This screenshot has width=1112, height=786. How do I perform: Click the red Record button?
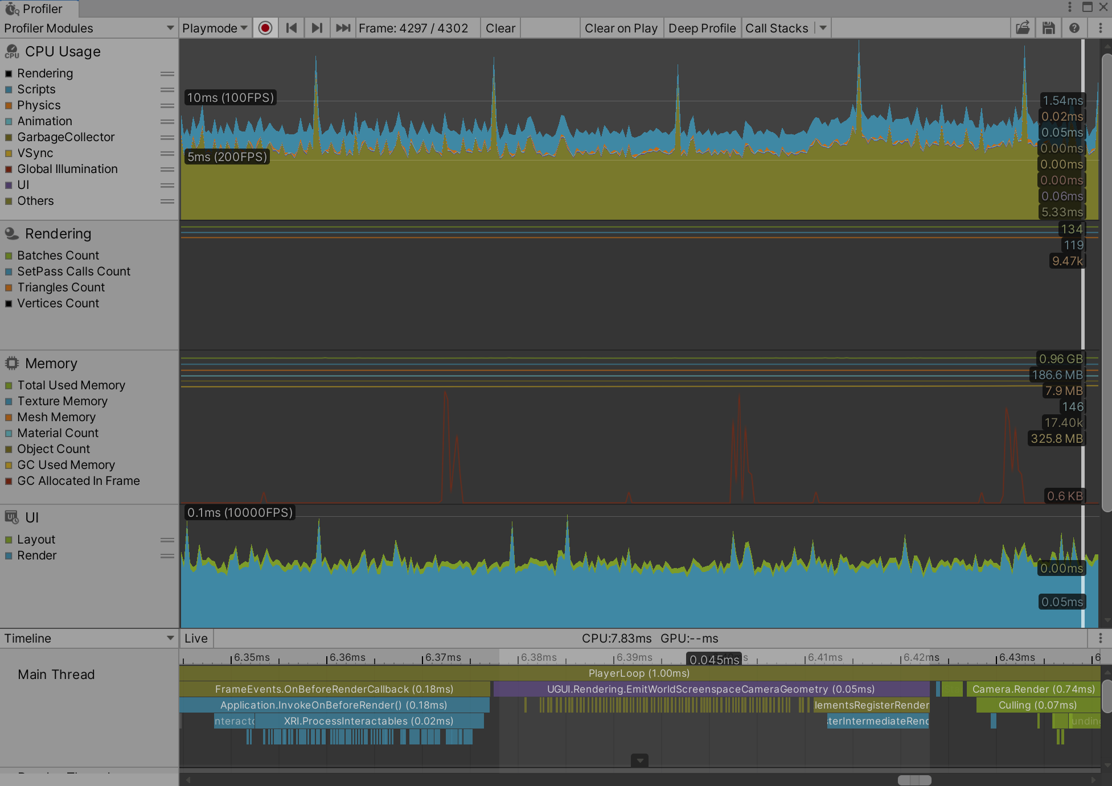265,28
